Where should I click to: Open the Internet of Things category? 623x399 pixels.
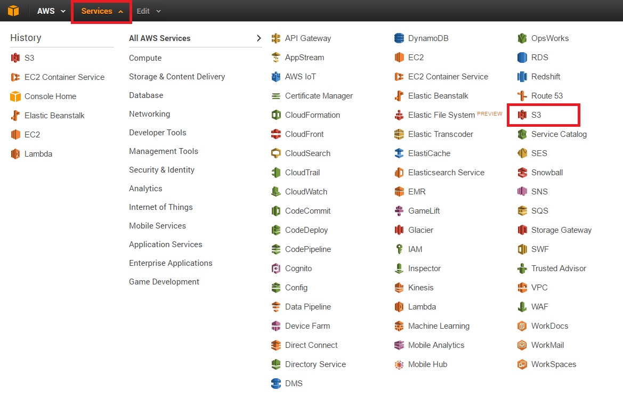[161, 207]
